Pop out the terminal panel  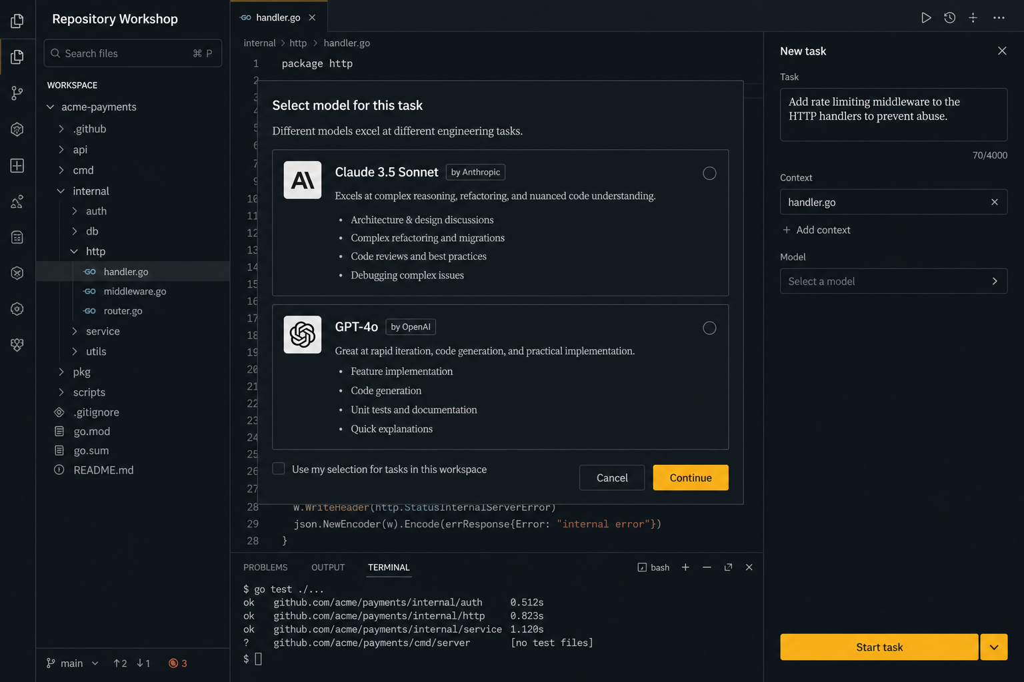pyautogui.click(x=728, y=567)
